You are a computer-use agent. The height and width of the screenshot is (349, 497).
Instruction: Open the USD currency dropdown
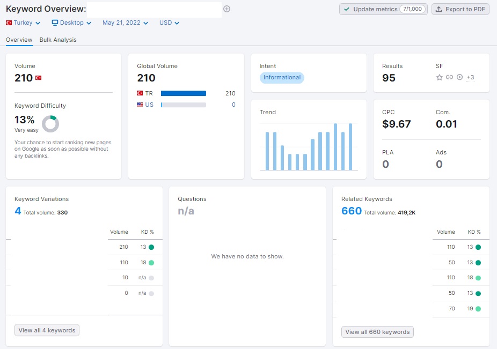pos(169,23)
